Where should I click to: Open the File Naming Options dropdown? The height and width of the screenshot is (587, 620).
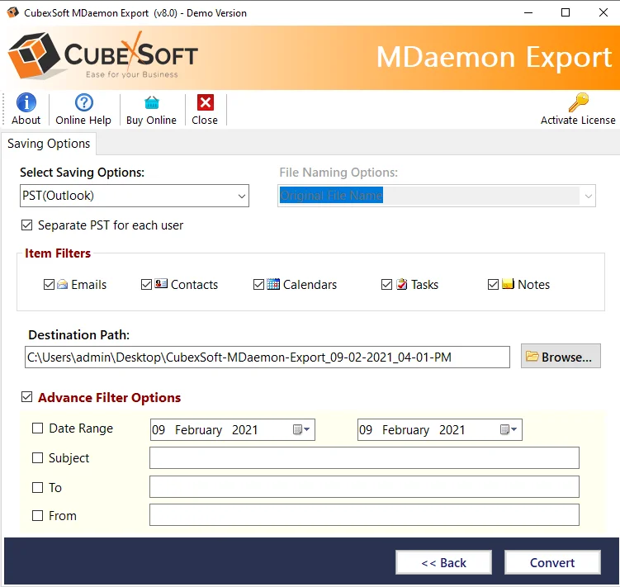pyautogui.click(x=588, y=196)
